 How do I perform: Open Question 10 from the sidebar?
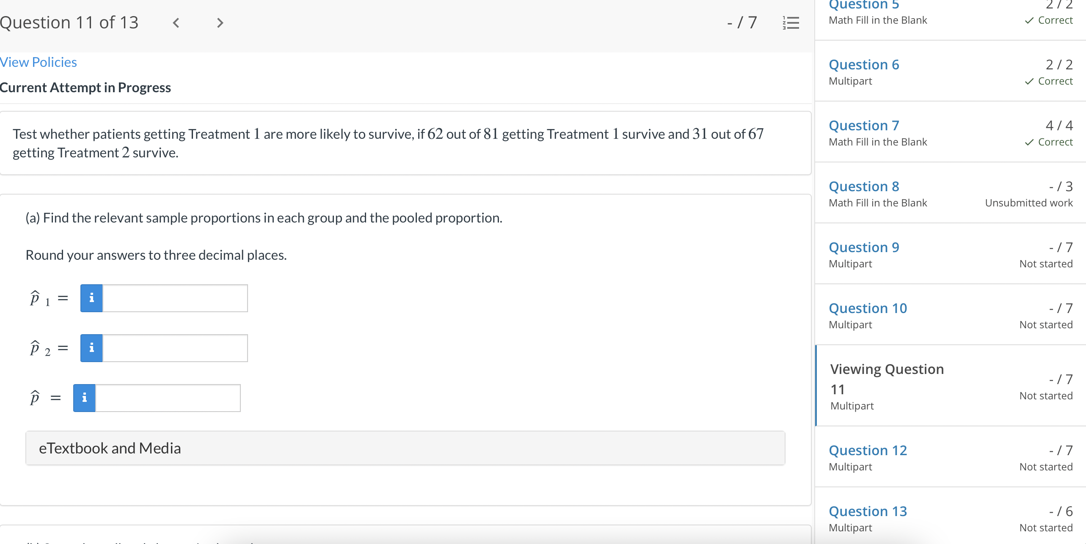point(867,308)
